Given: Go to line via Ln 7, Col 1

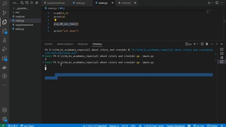Looking at the screenshot, I should 95,126.
